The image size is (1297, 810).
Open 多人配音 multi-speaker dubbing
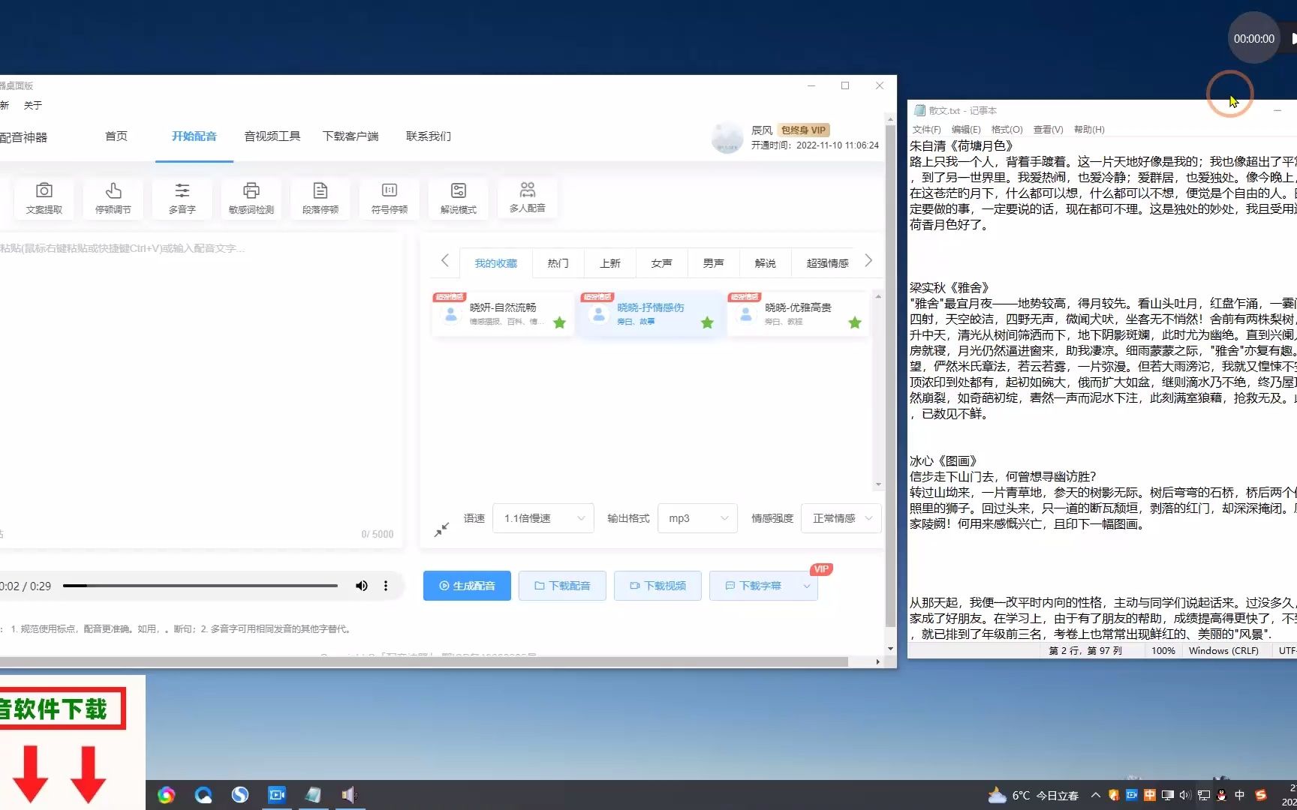(x=528, y=198)
